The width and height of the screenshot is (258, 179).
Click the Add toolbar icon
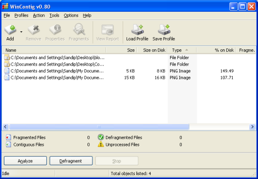(10, 30)
